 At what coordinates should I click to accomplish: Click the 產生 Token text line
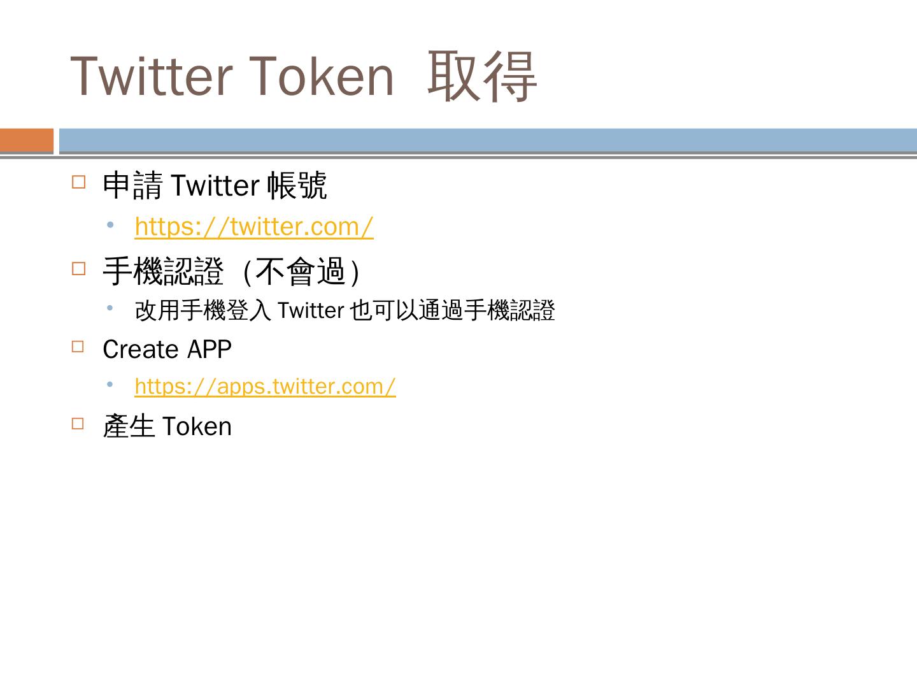point(167,426)
